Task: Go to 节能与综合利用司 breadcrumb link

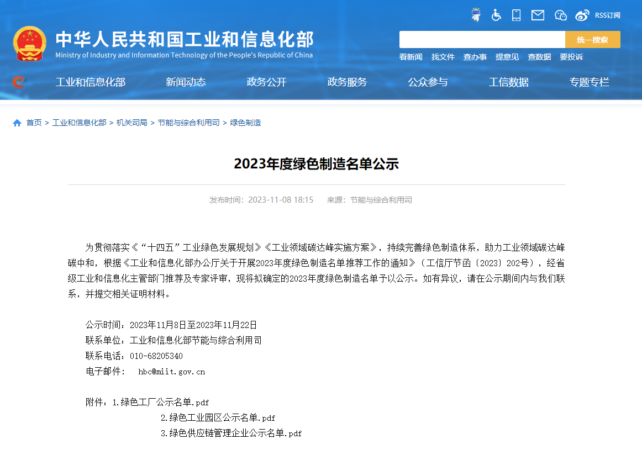Action: tap(188, 123)
